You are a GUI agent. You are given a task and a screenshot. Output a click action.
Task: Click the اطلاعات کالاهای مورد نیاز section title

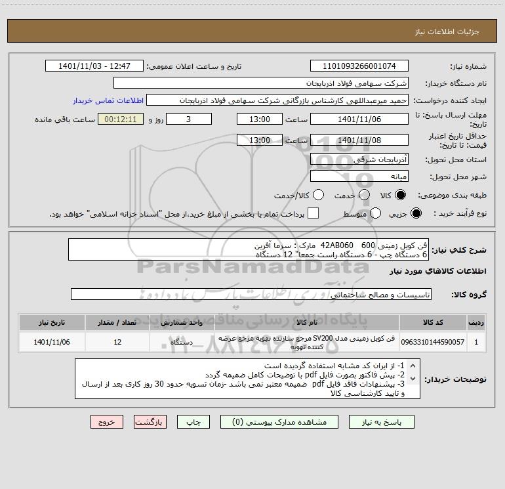[437, 272]
